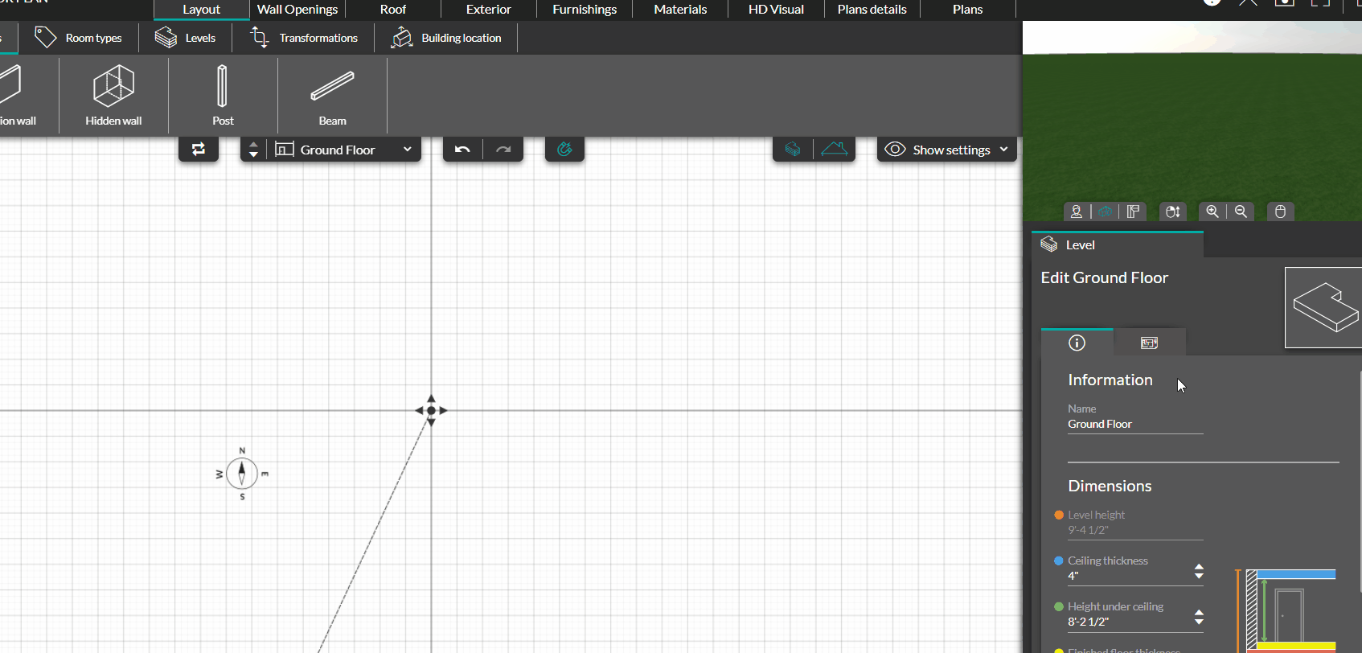The width and height of the screenshot is (1362, 653).
Task: Click the orange Level height color dot
Action: (1059, 515)
